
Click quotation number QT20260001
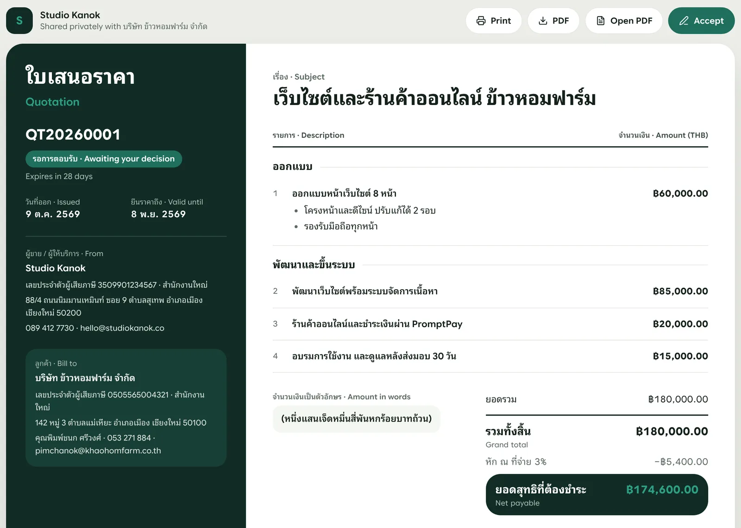point(73,135)
